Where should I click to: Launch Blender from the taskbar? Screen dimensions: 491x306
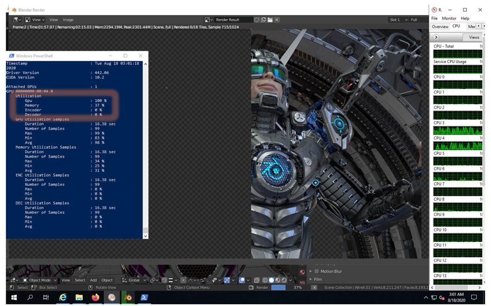[128, 298]
